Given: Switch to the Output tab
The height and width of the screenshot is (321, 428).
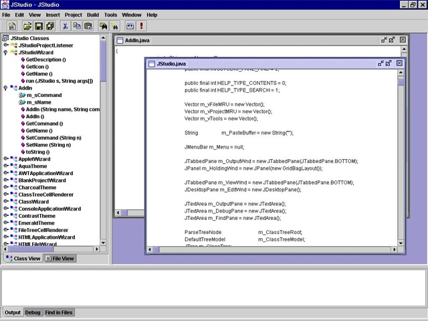Looking at the screenshot, I should (13, 312).
